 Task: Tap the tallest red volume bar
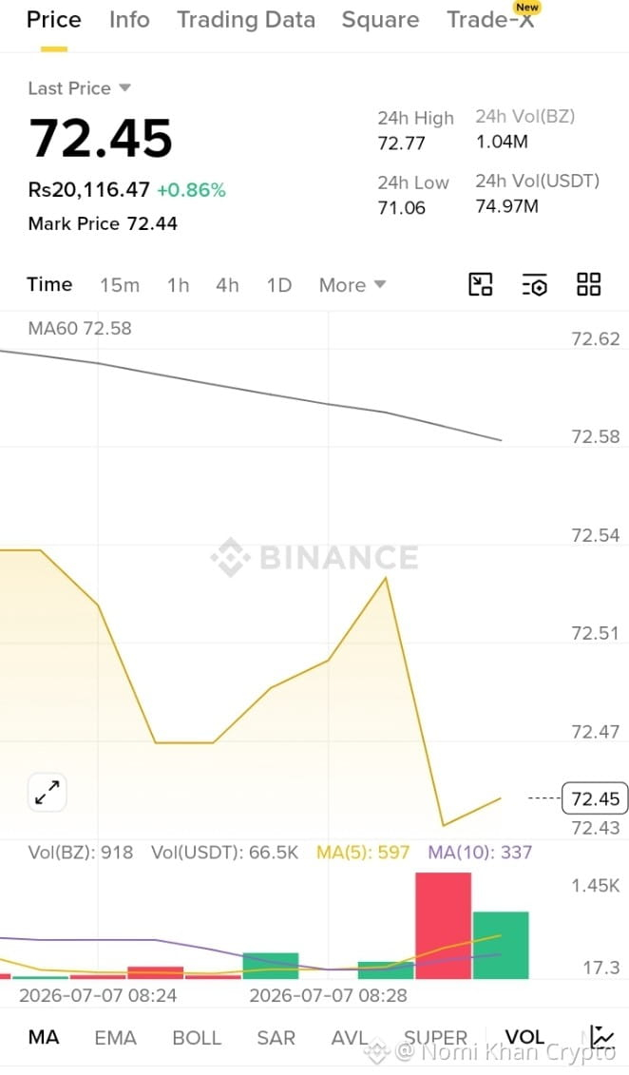coord(444,926)
